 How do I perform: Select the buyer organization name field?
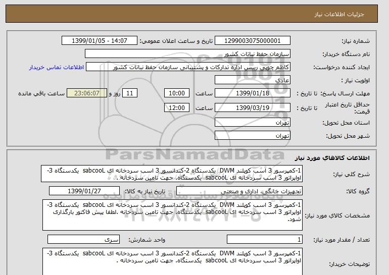[x=187, y=54]
